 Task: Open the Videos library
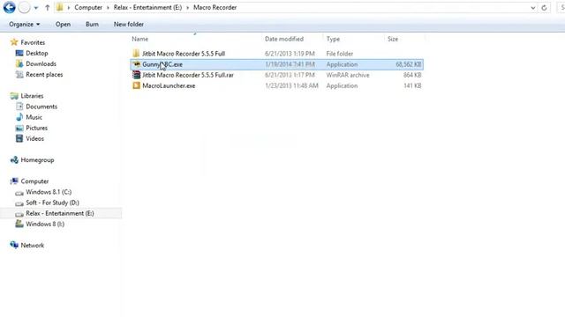35,138
